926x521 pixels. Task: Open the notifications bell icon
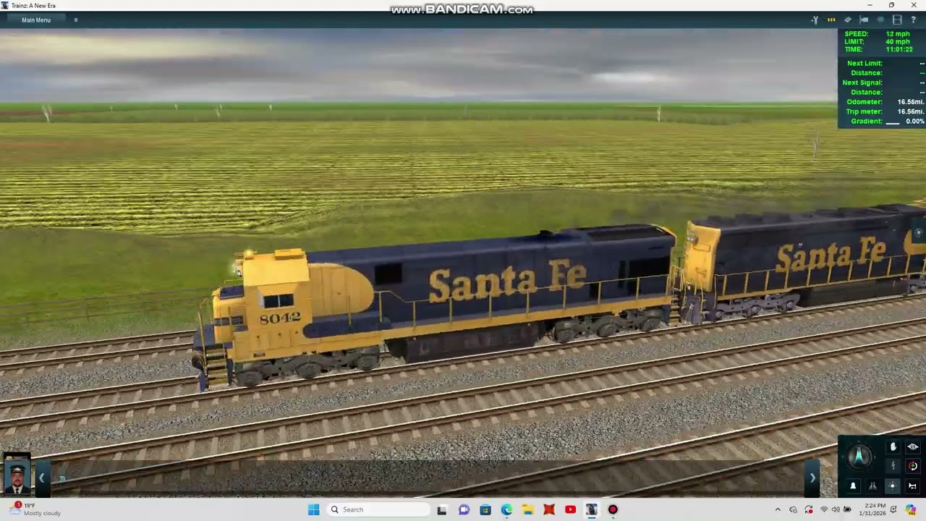pyautogui.click(x=894, y=509)
